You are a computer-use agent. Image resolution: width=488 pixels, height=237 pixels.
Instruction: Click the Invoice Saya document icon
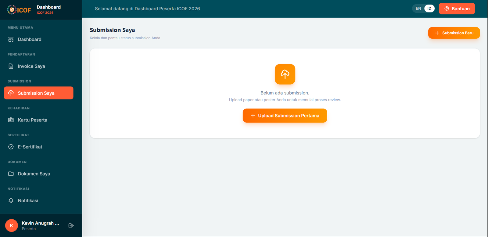coord(11,66)
